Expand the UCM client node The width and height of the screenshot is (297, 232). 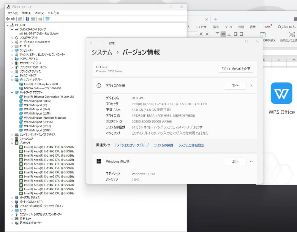pos(12,38)
